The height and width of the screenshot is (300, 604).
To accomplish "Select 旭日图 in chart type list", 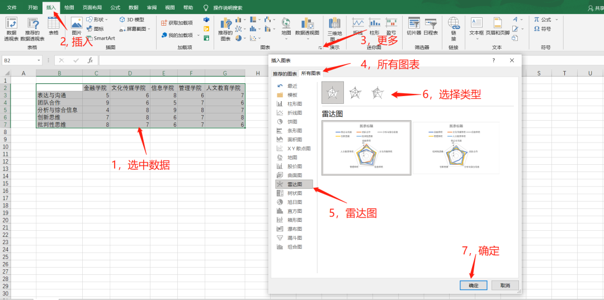I will click(295, 202).
